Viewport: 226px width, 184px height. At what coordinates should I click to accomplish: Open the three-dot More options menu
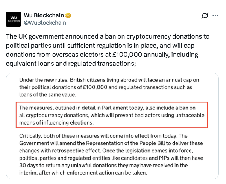[x=215, y=16]
